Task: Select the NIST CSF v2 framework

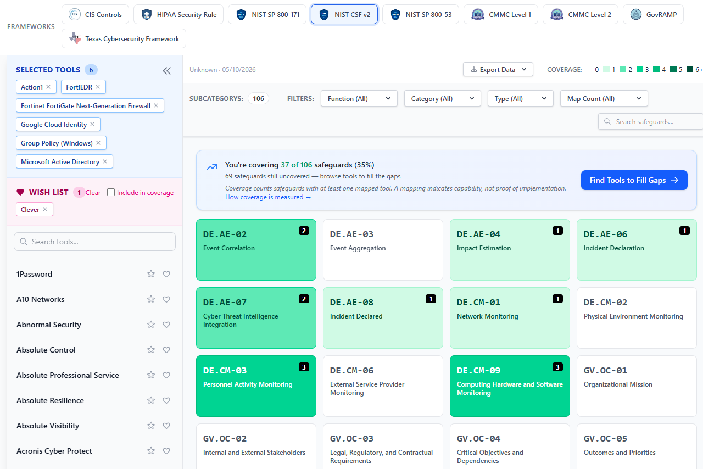Action: pyautogui.click(x=344, y=14)
